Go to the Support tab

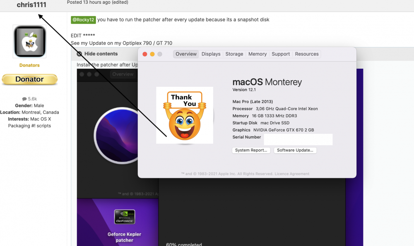[281, 54]
